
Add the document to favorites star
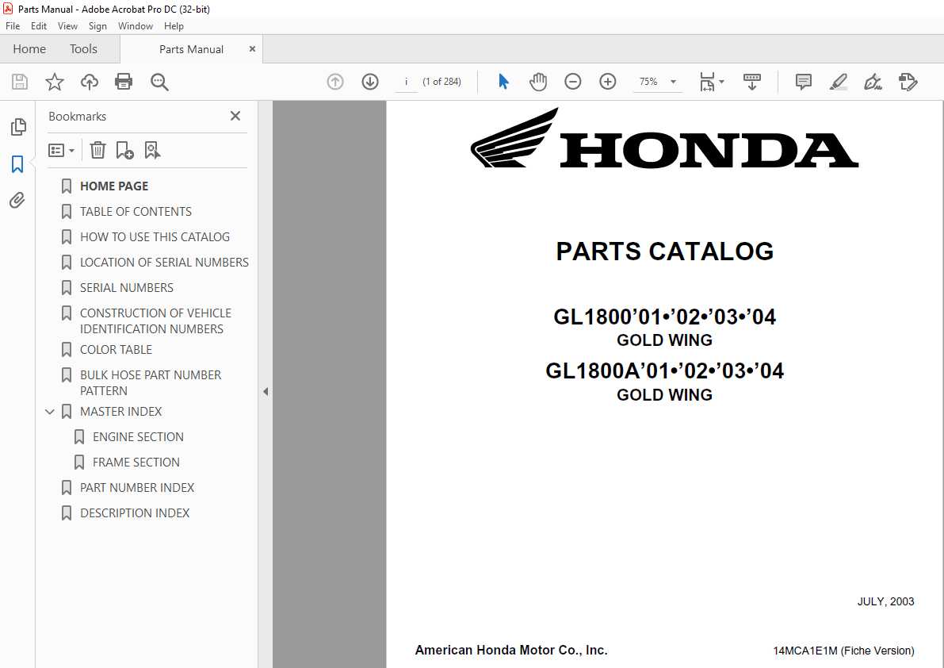(x=54, y=81)
